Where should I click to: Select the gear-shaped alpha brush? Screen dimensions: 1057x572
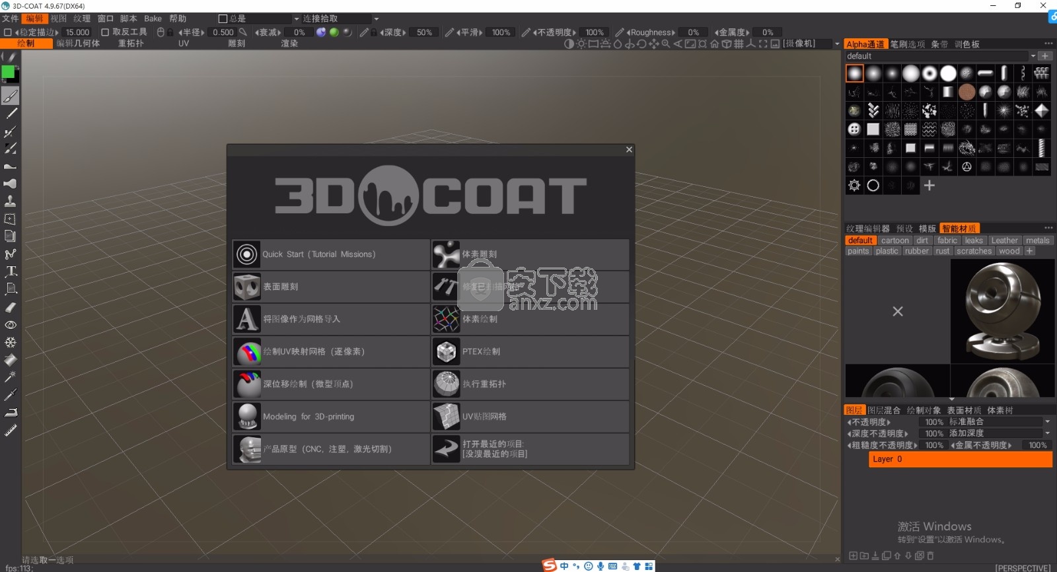click(854, 186)
